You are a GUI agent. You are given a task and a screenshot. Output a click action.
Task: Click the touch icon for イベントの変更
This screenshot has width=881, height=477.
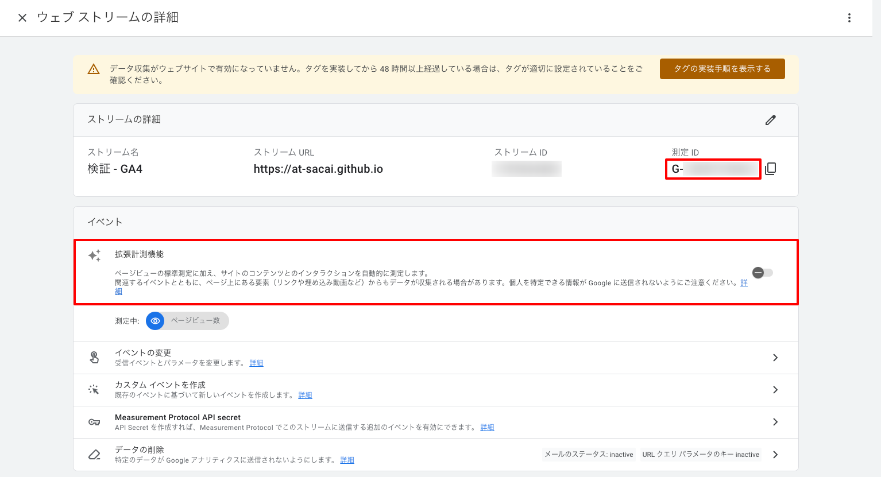point(94,358)
